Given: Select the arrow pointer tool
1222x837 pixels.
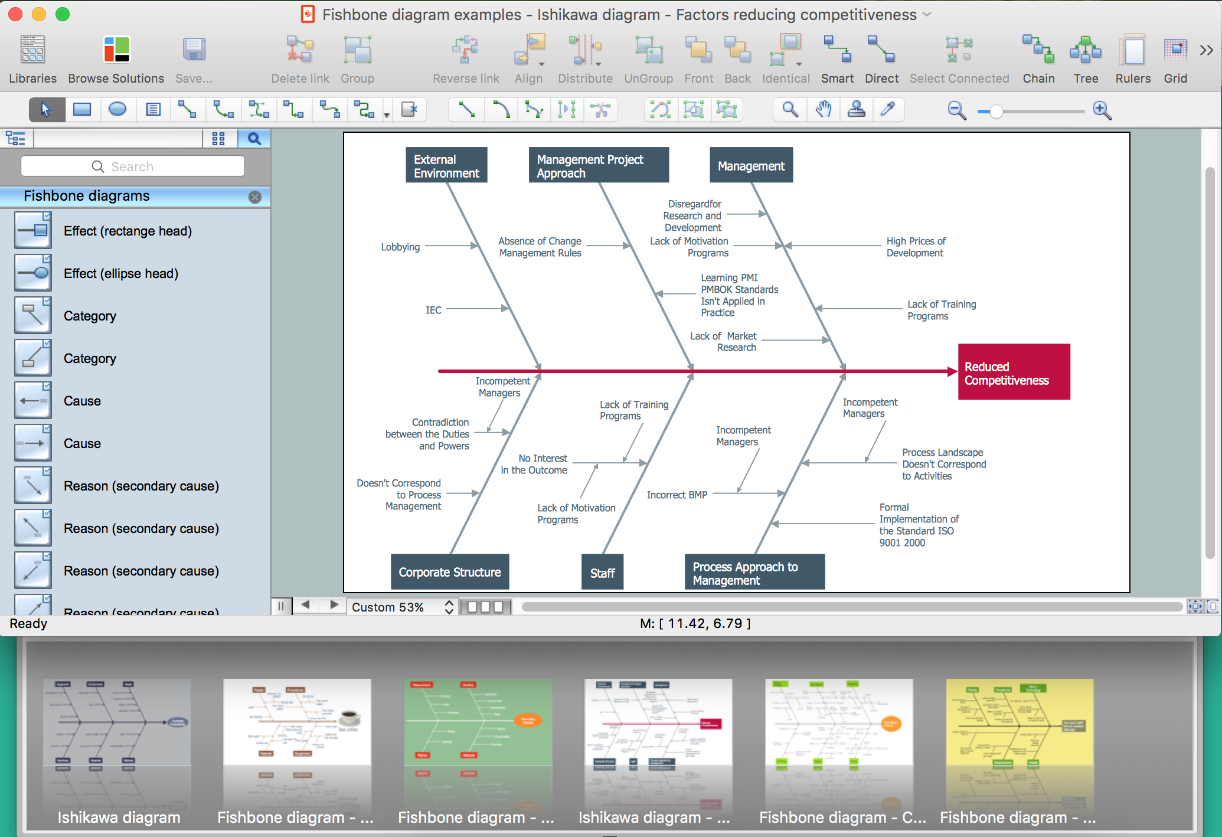Looking at the screenshot, I should pyautogui.click(x=46, y=110).
